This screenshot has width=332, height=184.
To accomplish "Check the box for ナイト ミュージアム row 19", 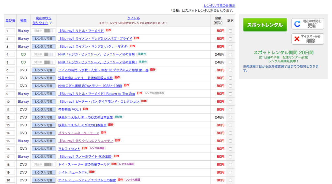I will pyautogui.click(x=231, y=172).
